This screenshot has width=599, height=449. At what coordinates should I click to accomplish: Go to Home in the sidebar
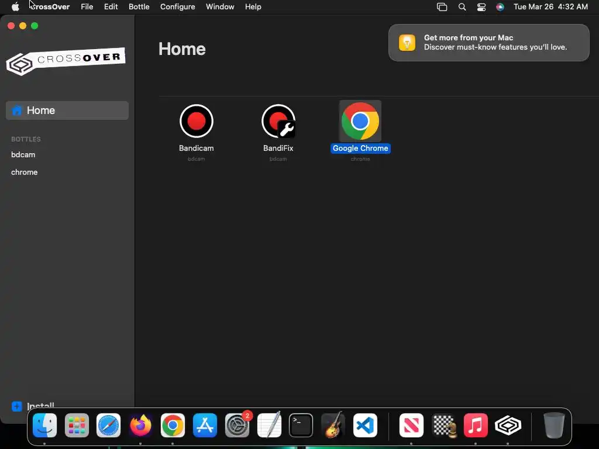coord(67,110)
